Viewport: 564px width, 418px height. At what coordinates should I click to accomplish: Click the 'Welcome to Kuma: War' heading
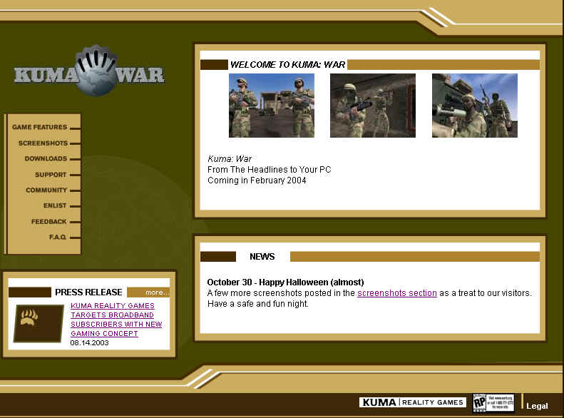(x=287, y=65)
